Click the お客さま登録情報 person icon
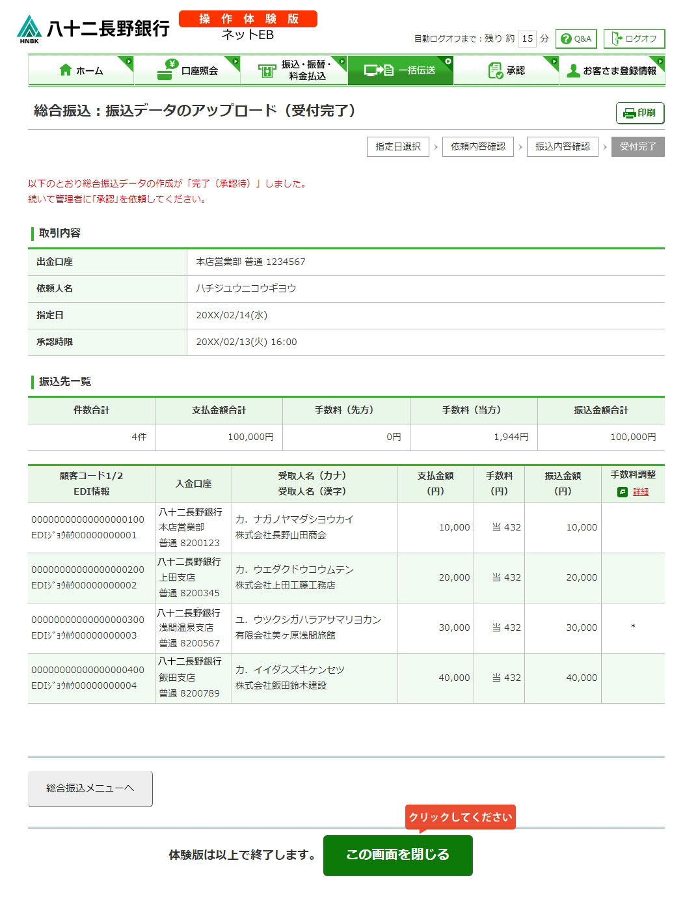Image resolution: width=698 pixels, height=897 pixels. pyautogui.click(x=573, y=70)
